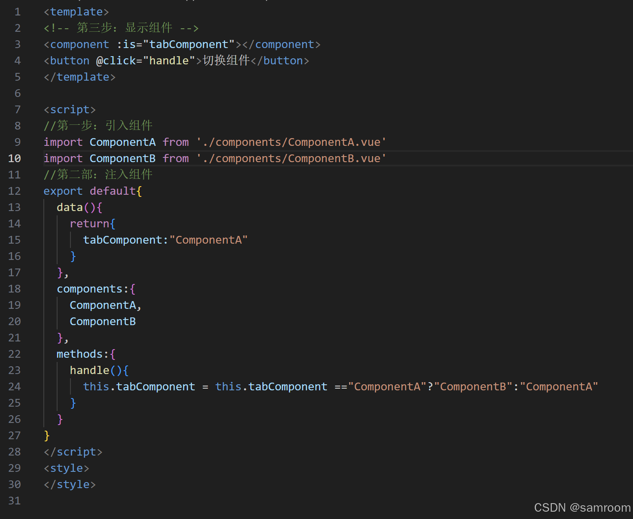Click the opening style tag
633x519 pixels.
pyautogui.click(x=66, y=468)
